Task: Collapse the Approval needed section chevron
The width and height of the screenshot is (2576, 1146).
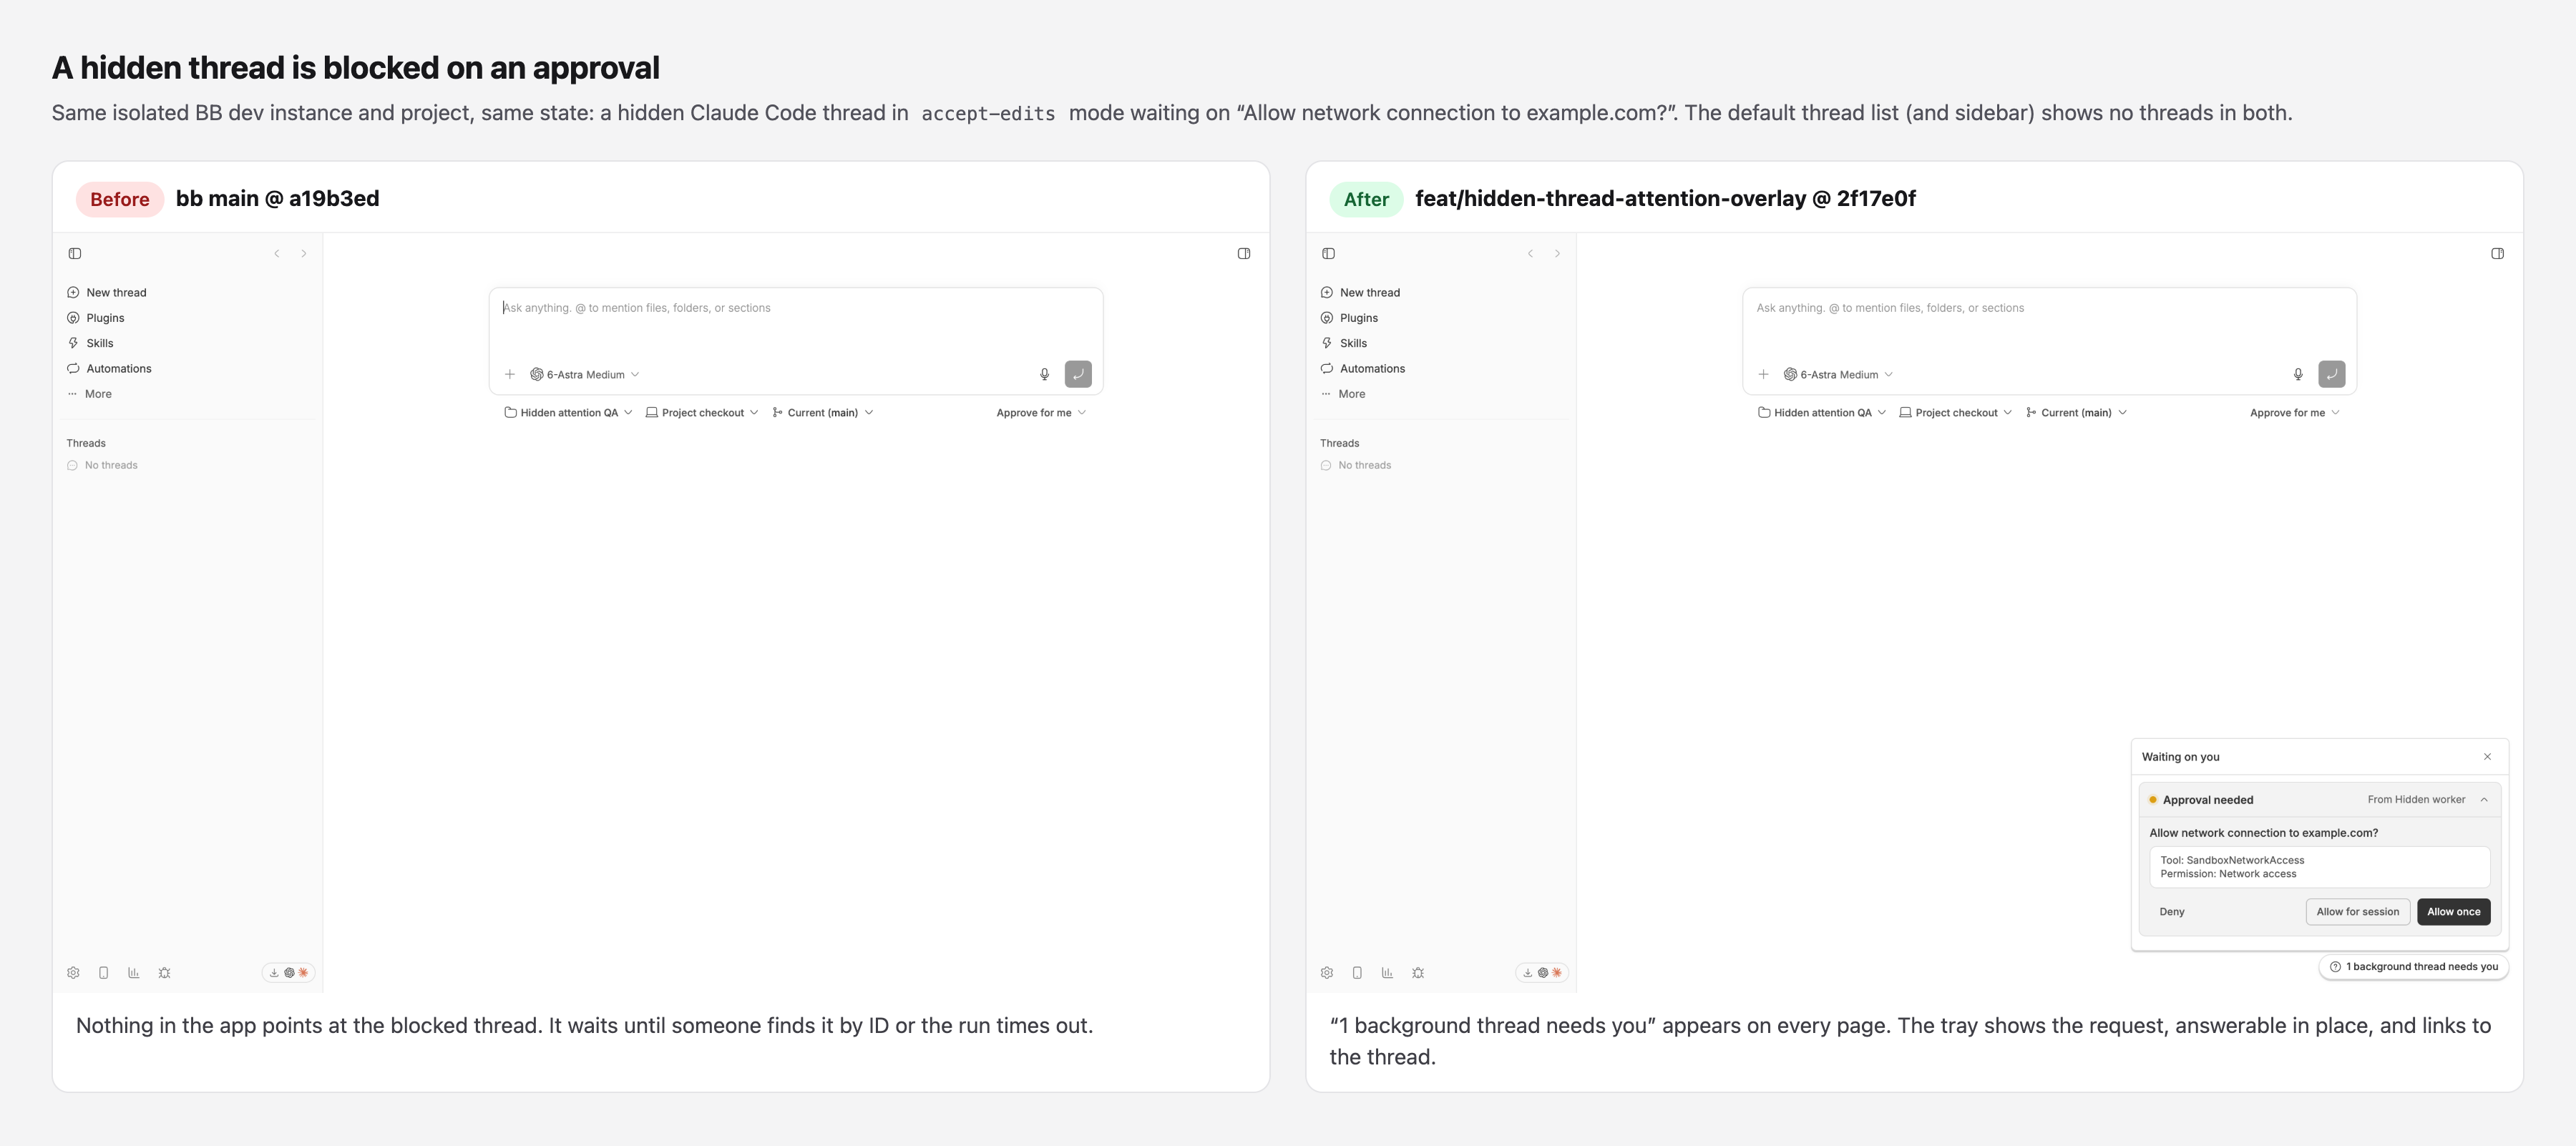Action: pyautogui.click(x=2484, y=800)
